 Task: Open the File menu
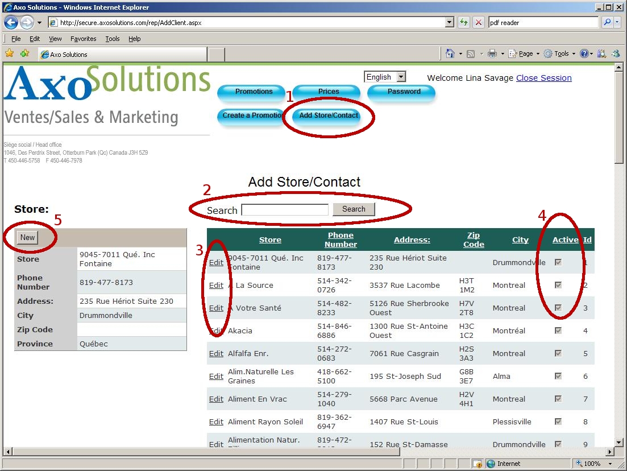coord(16,39)
